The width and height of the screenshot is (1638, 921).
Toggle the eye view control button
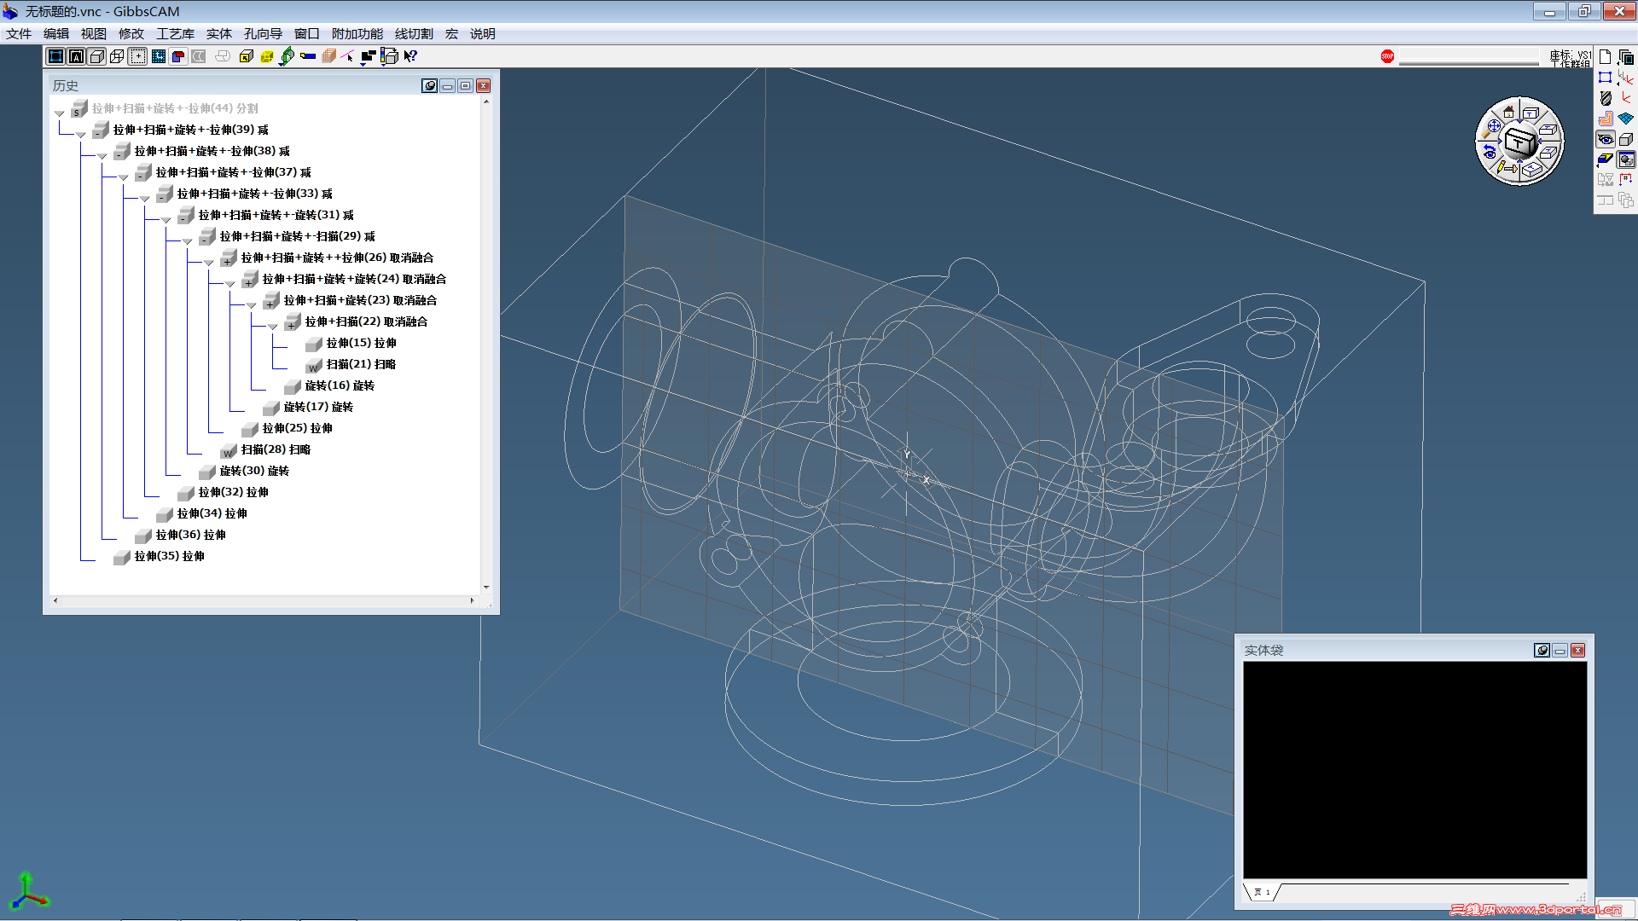pyautogui.click(x=1606, y=139)
